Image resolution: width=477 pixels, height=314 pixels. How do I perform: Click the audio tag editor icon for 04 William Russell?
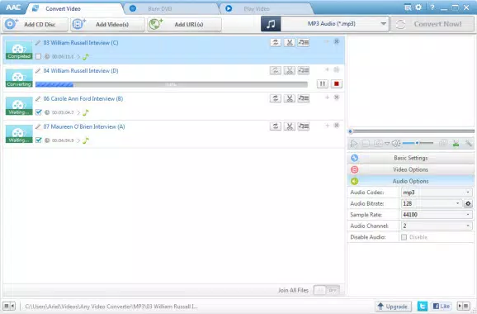click(304, 71)
